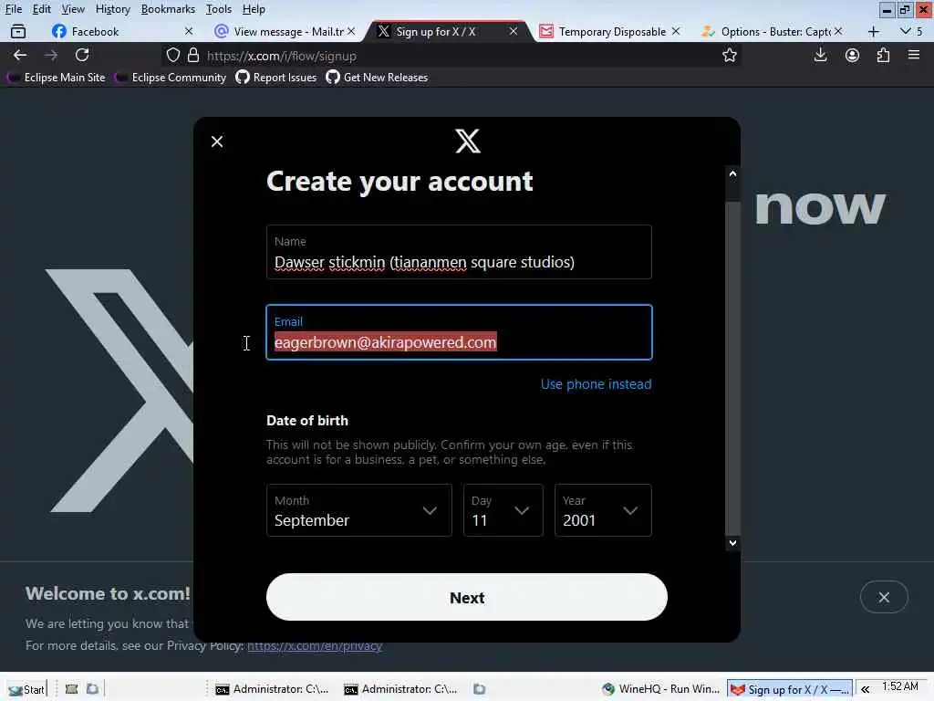Open Eclipse Community bookmark

(171, 78)
